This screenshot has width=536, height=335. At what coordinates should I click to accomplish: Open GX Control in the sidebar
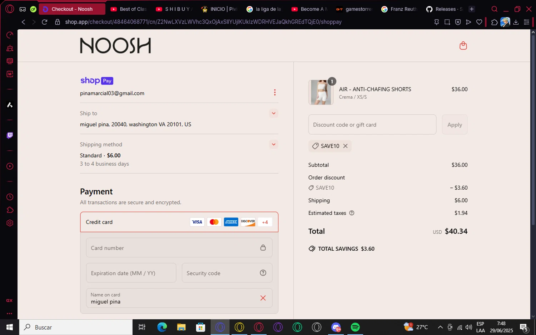click(x=10, y=35)
